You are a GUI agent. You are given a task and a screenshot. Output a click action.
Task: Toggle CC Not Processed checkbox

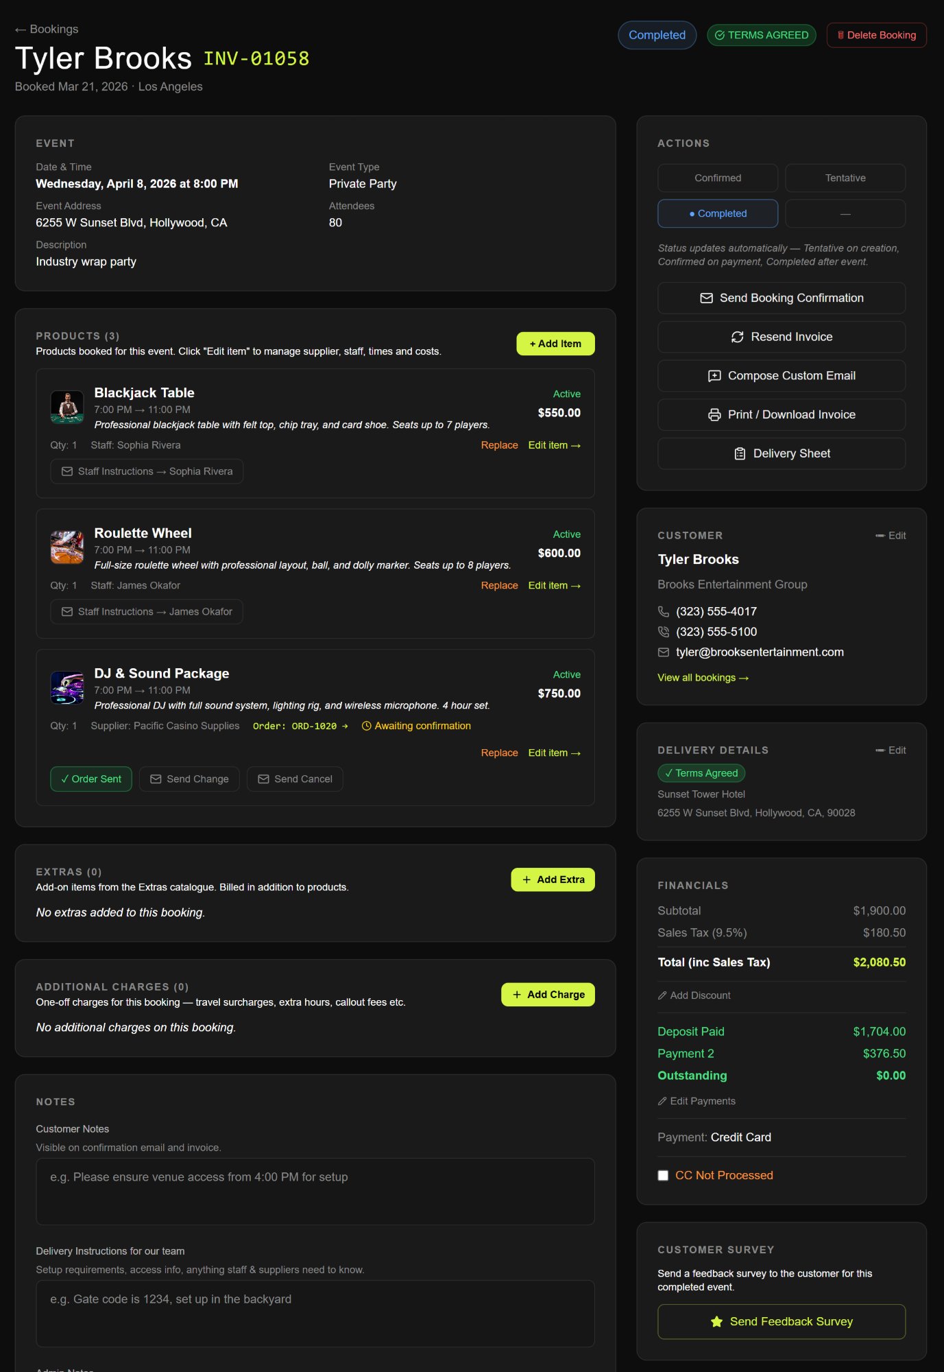tap(663, 1176)
